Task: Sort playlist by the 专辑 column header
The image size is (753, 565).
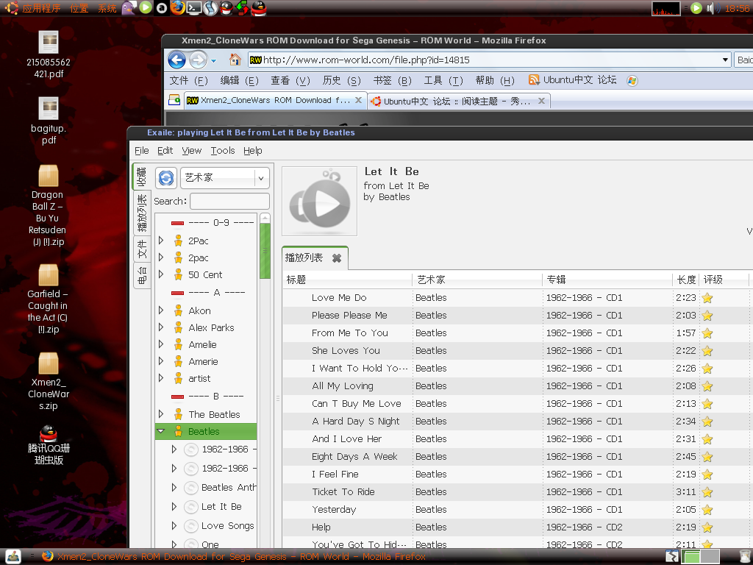Action: coord(607,280)
